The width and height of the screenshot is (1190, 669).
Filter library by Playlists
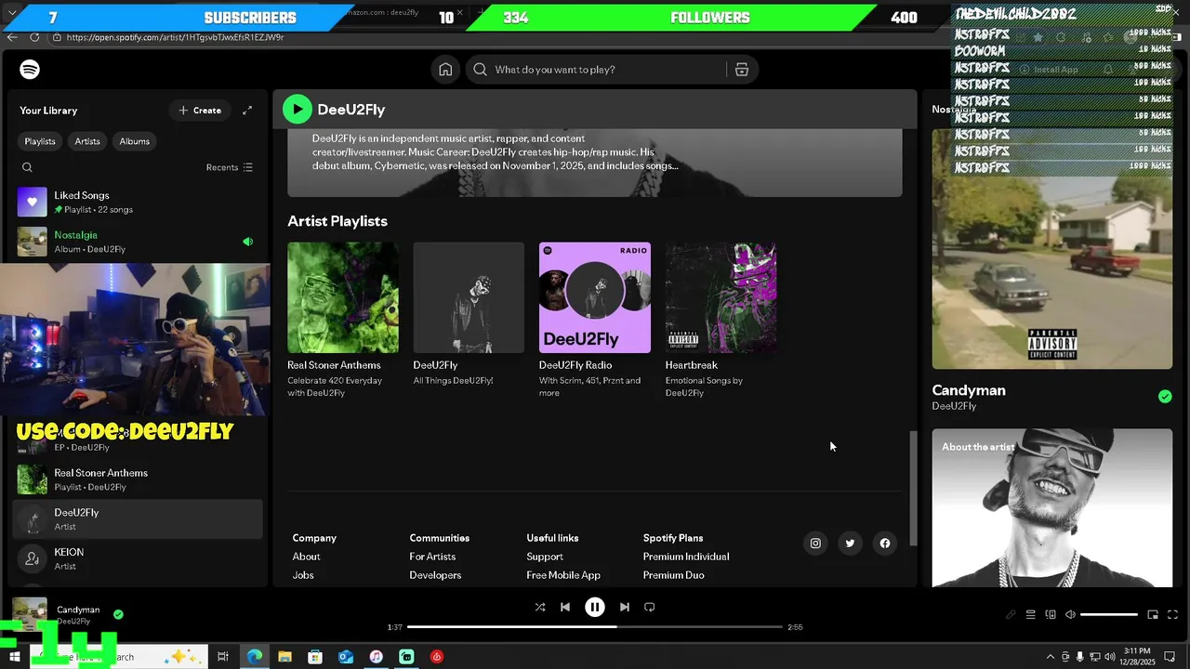[x=40, y=141]
